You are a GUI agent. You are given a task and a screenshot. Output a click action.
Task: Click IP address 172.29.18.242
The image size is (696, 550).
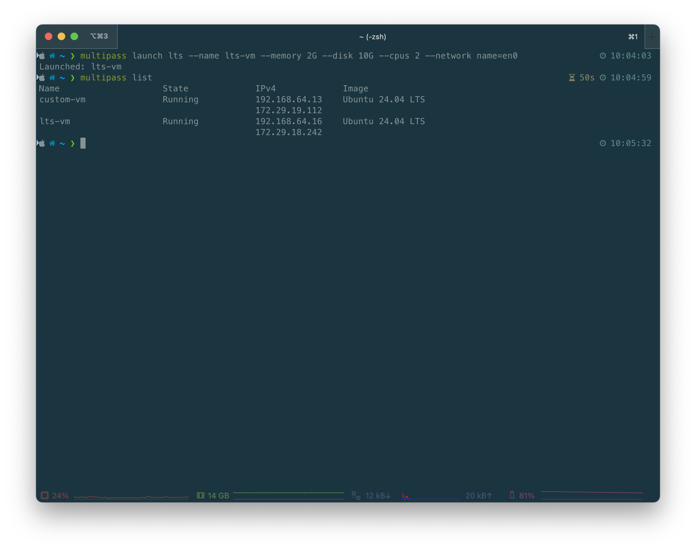click(289, 132)
